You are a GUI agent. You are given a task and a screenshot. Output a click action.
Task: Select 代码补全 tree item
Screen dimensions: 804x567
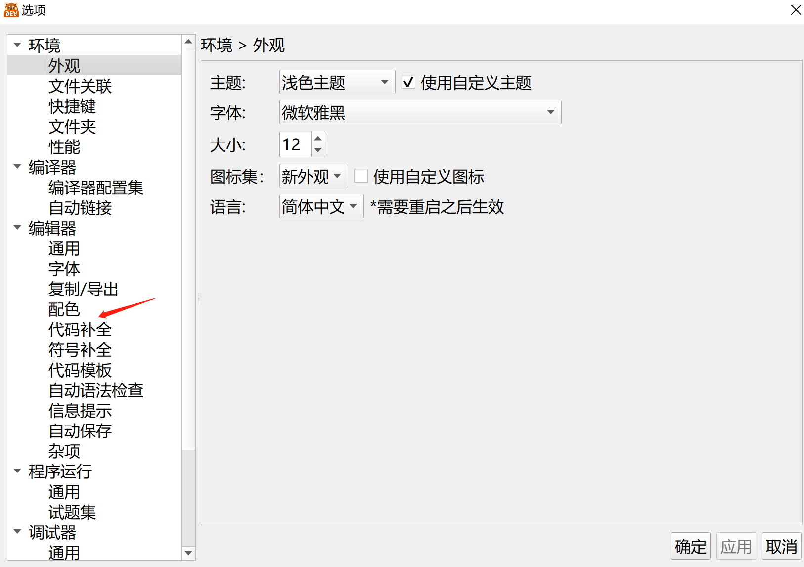(x=80, y=329)
